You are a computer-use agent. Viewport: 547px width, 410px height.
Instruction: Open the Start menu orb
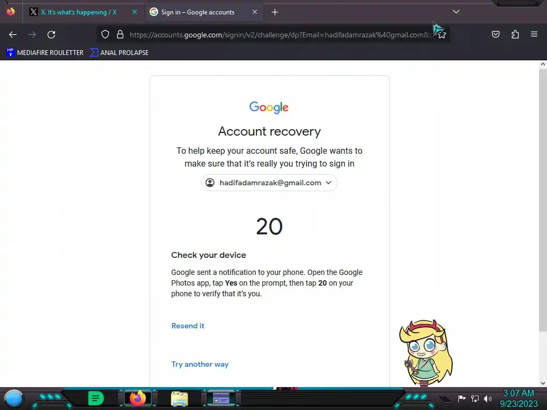14,398
